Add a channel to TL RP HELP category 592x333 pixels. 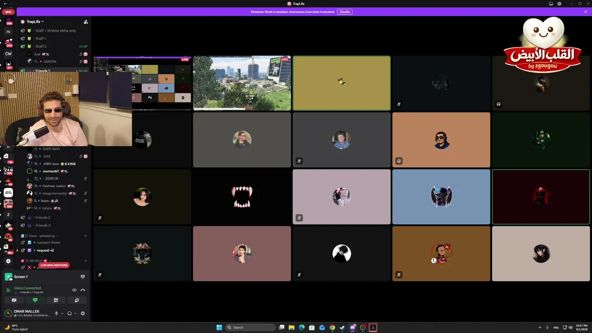tap(86, 261)
